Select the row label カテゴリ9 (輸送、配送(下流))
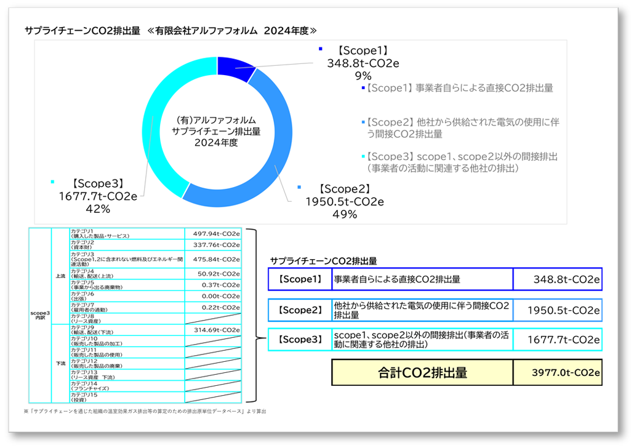This screenshot has height=448, width=634. point(127,330)
